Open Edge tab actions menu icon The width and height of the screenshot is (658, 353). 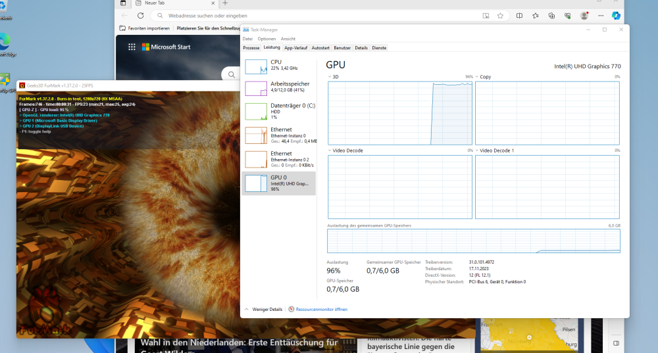[x=123, y=3]
